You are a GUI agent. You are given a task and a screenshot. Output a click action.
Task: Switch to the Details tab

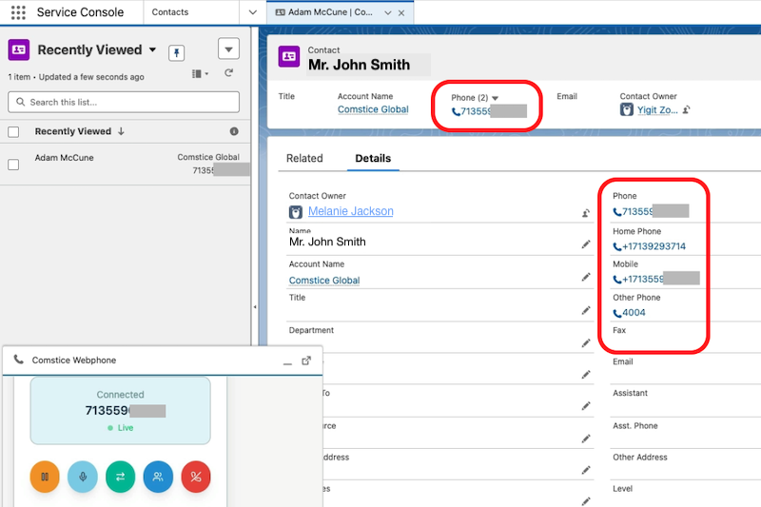coord(373,158)
